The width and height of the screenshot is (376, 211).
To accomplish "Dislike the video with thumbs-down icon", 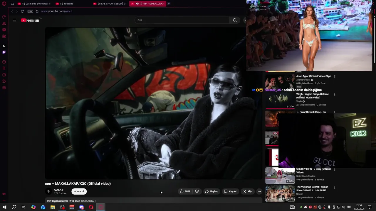I will tap(197, 191).
